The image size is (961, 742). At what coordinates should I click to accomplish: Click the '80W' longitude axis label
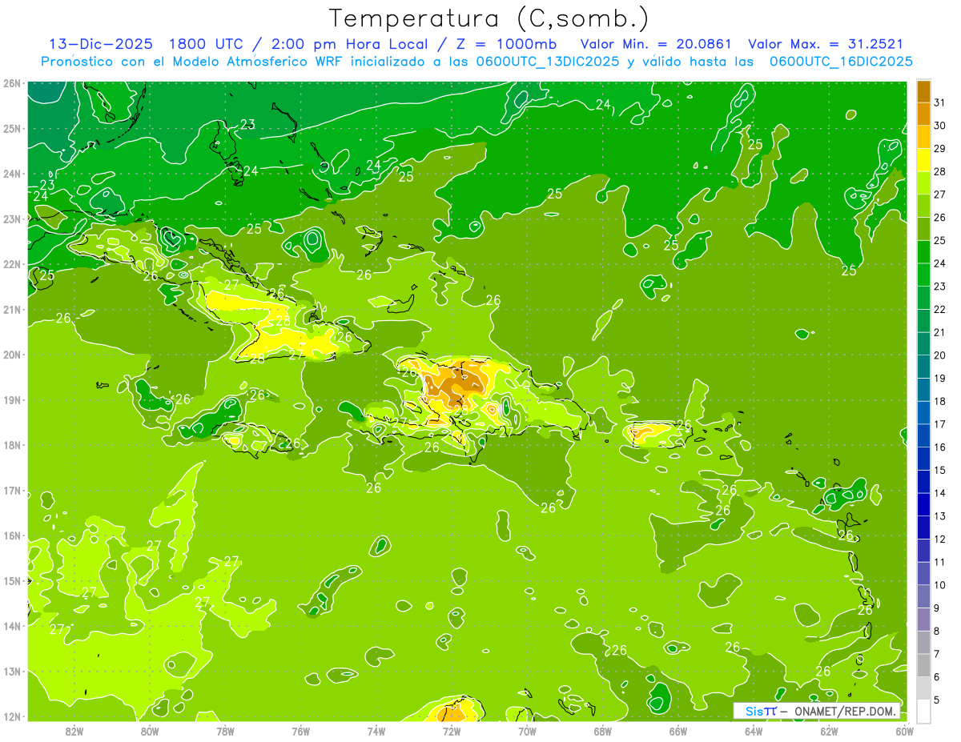pyautogui.click(x=150, y=731)
